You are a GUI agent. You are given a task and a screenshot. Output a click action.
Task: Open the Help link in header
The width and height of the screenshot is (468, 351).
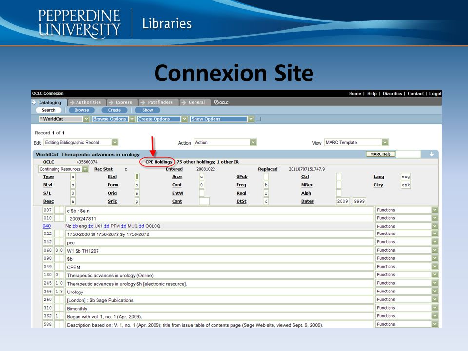coord(371,94)
